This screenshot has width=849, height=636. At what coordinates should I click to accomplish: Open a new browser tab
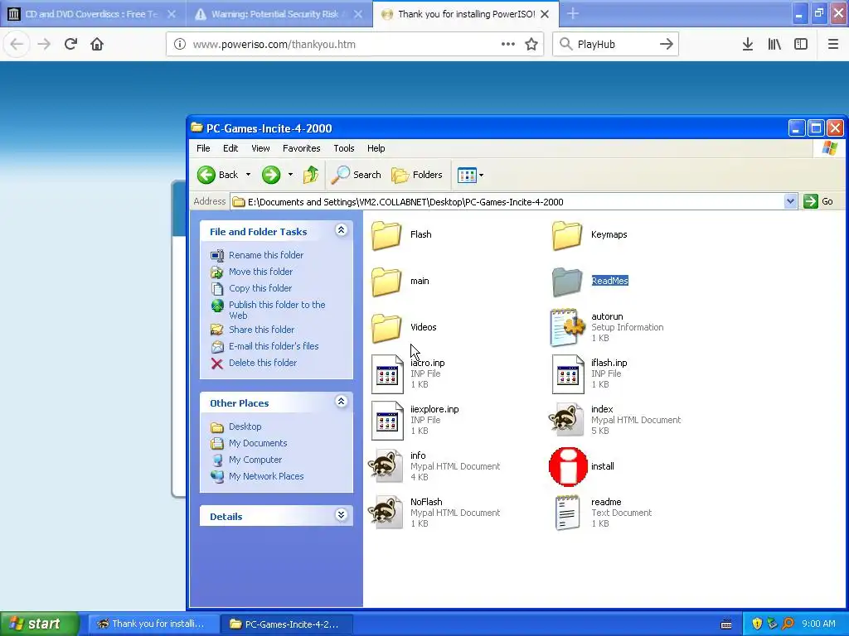pyautogui.click(x=573, y=14)
